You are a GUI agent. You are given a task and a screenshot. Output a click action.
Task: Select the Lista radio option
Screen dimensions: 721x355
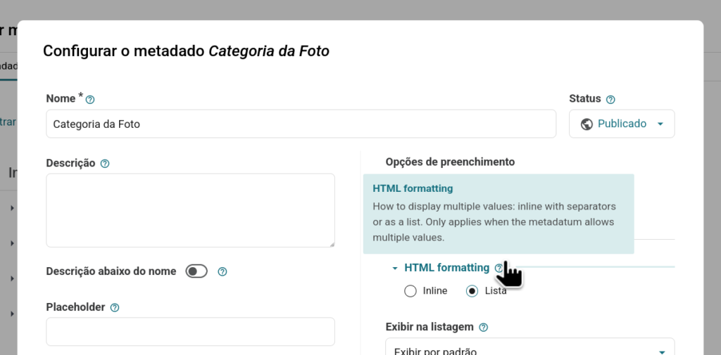click(x=472, y=291)
